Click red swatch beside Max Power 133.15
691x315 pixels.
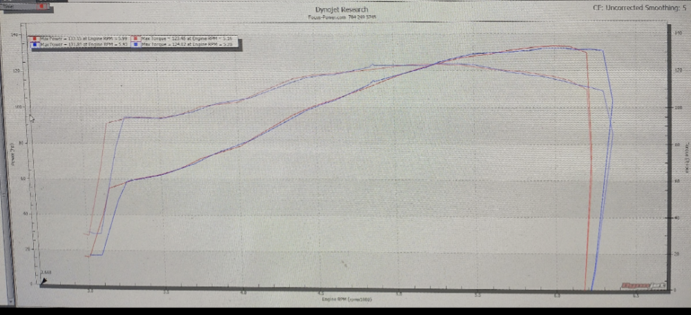click(35, 38)
